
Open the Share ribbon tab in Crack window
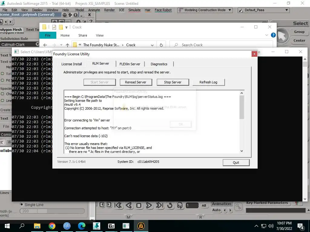point(83,35)
